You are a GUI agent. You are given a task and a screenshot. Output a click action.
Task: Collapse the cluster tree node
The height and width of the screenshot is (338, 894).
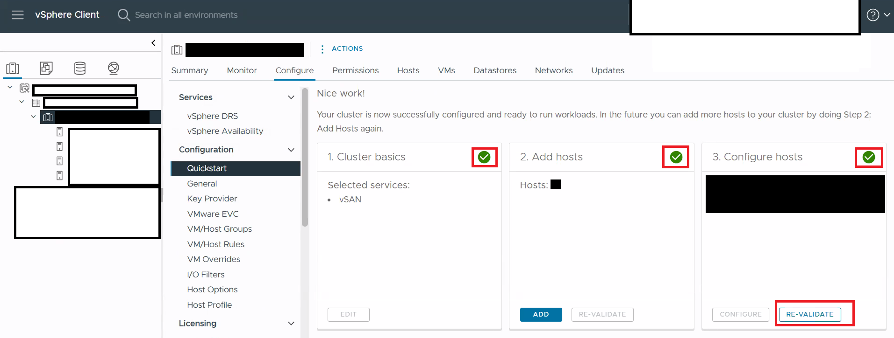click(33, 117)
